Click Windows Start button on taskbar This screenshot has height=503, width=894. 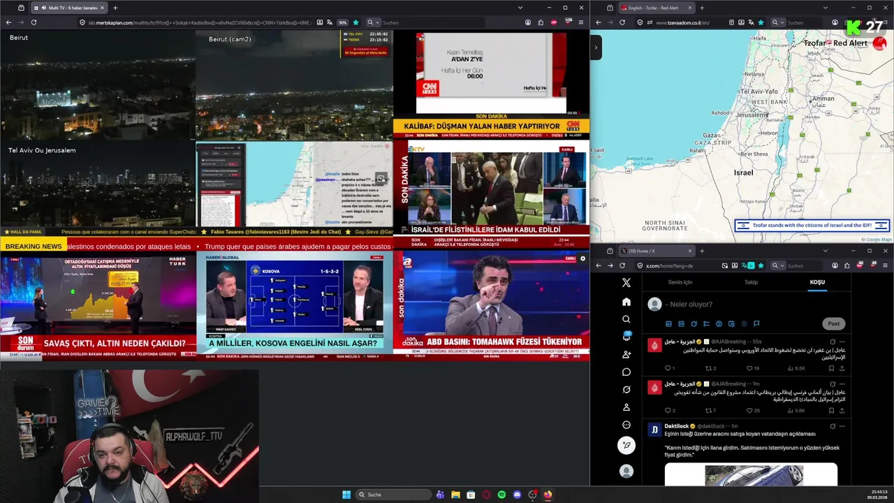(346, 495)
